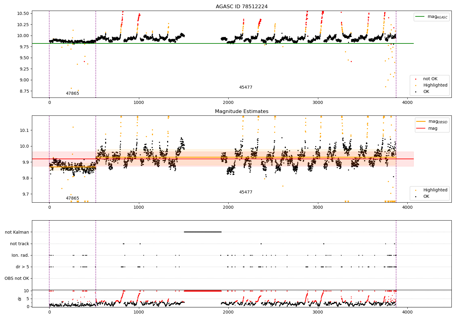Click the 47865 obsid label in top plot

[x=72, y=94]
